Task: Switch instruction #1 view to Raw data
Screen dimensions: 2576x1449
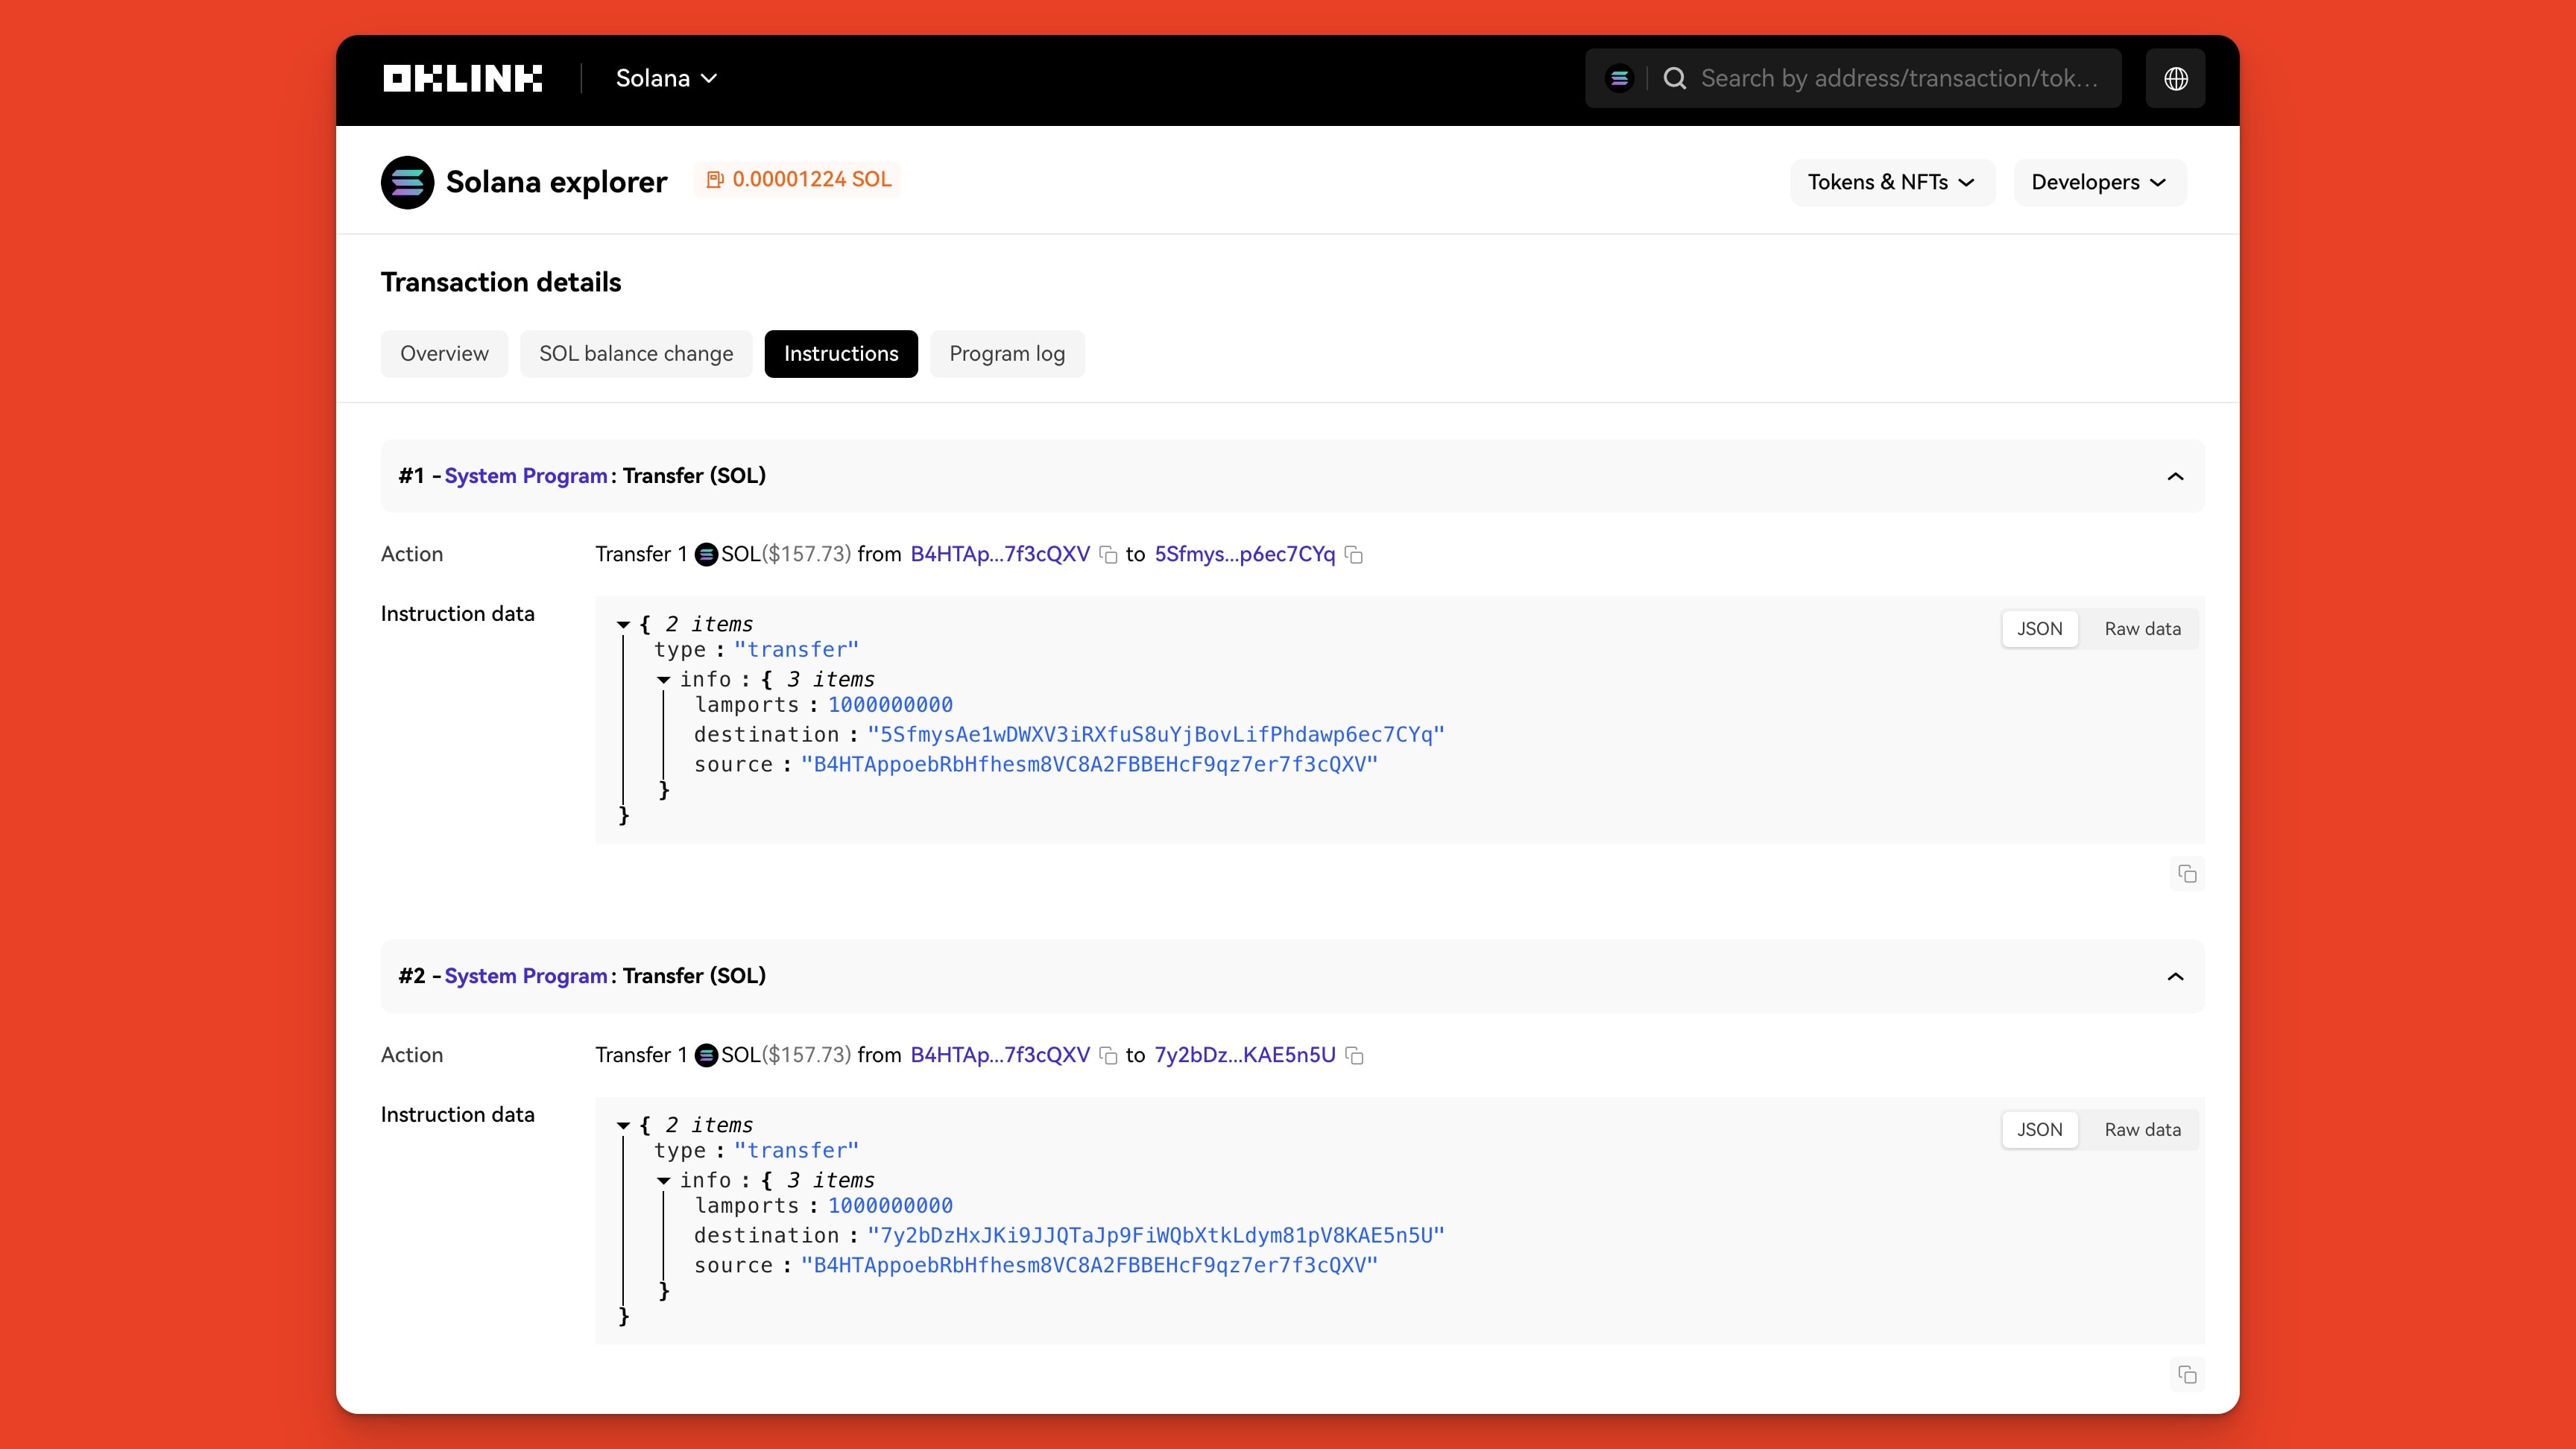Action: (2142, 629)
